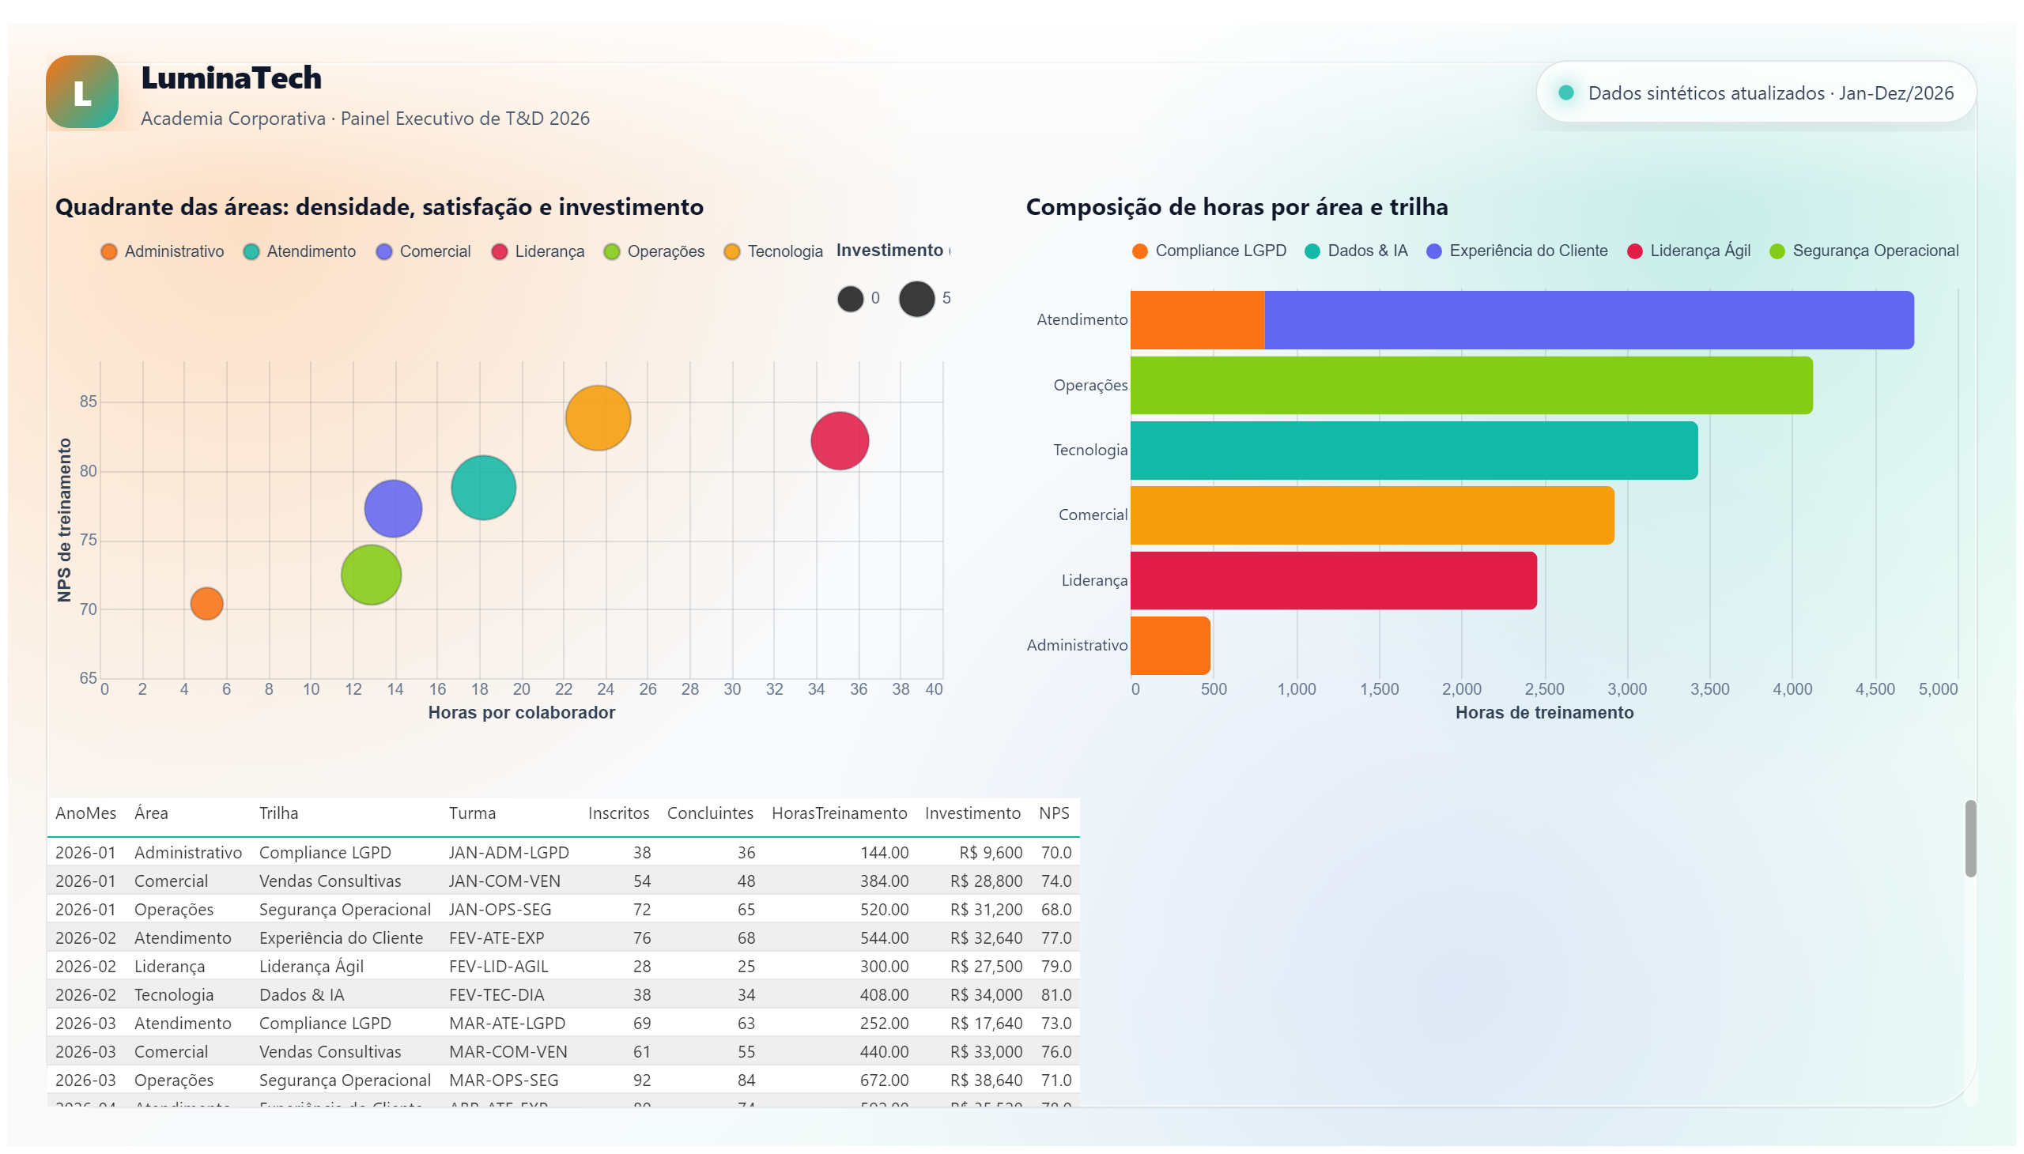
Task: Click the bubble chart title text
Action: [379, 208]
